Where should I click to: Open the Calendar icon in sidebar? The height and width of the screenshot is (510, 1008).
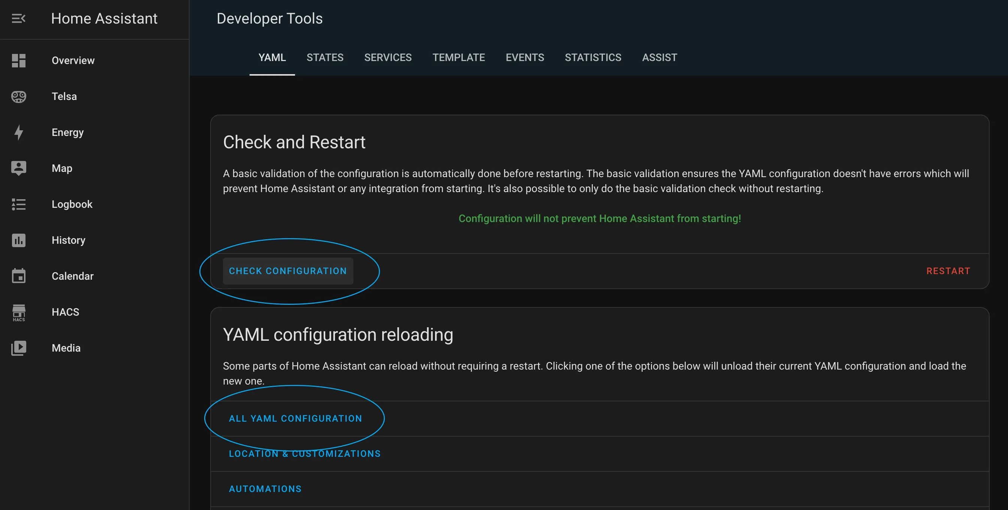coord(18,276)
